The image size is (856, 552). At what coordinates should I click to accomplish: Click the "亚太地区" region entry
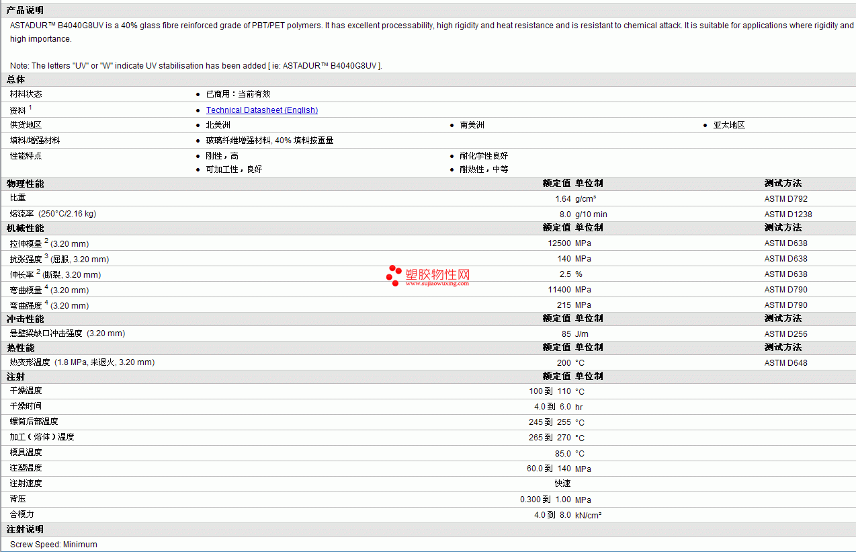click(729, 125)
